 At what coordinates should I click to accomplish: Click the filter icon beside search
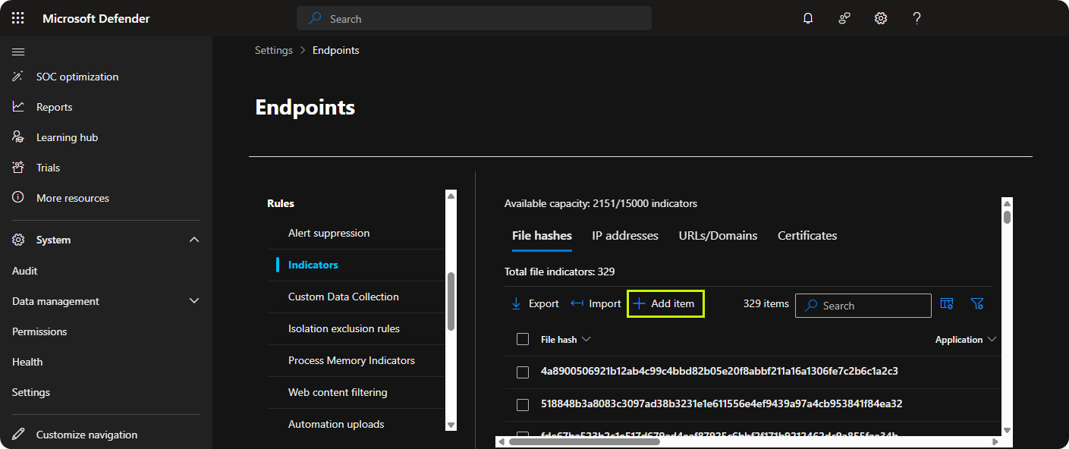977,303
